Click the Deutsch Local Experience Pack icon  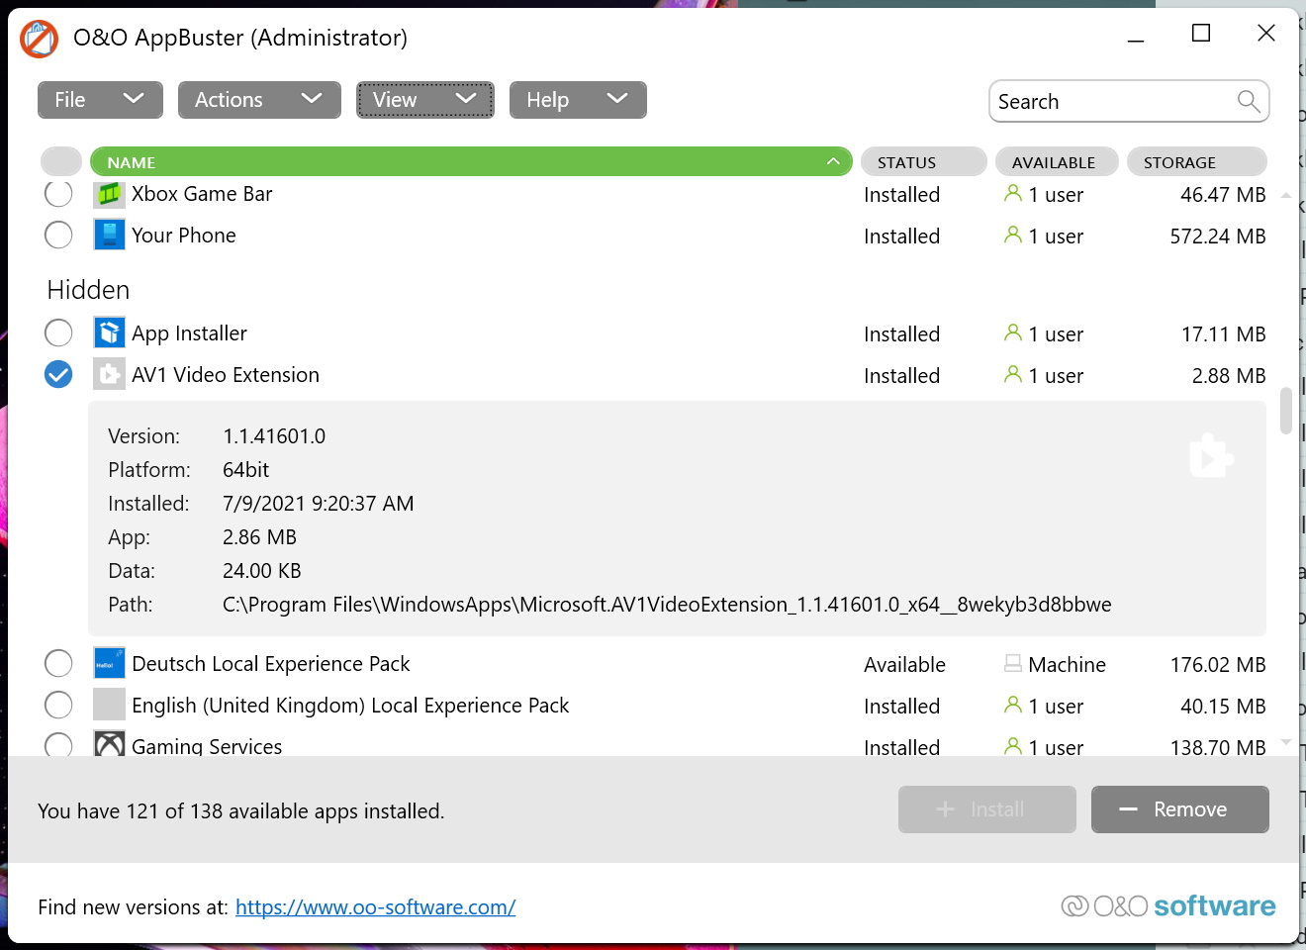[109, 664]
